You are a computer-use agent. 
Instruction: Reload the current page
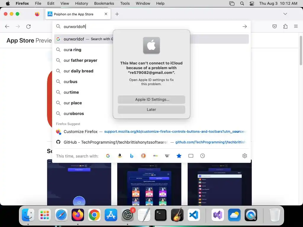(28, 26)
